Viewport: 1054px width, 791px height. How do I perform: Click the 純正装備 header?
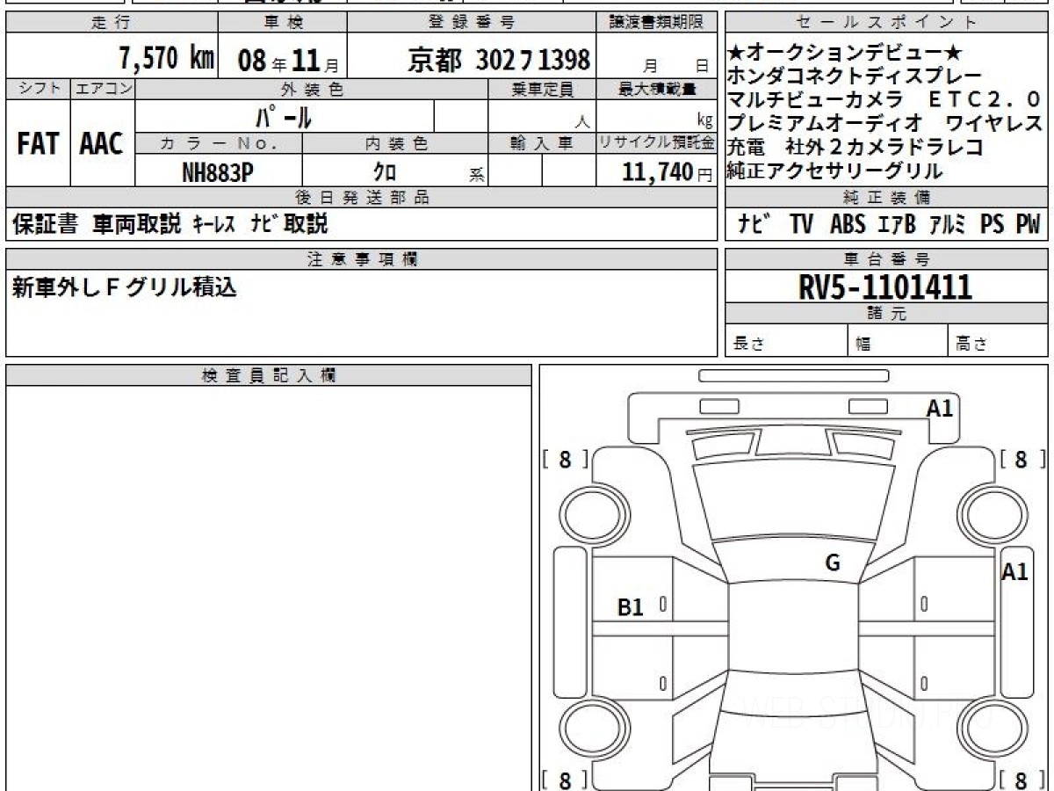[886, 198]
